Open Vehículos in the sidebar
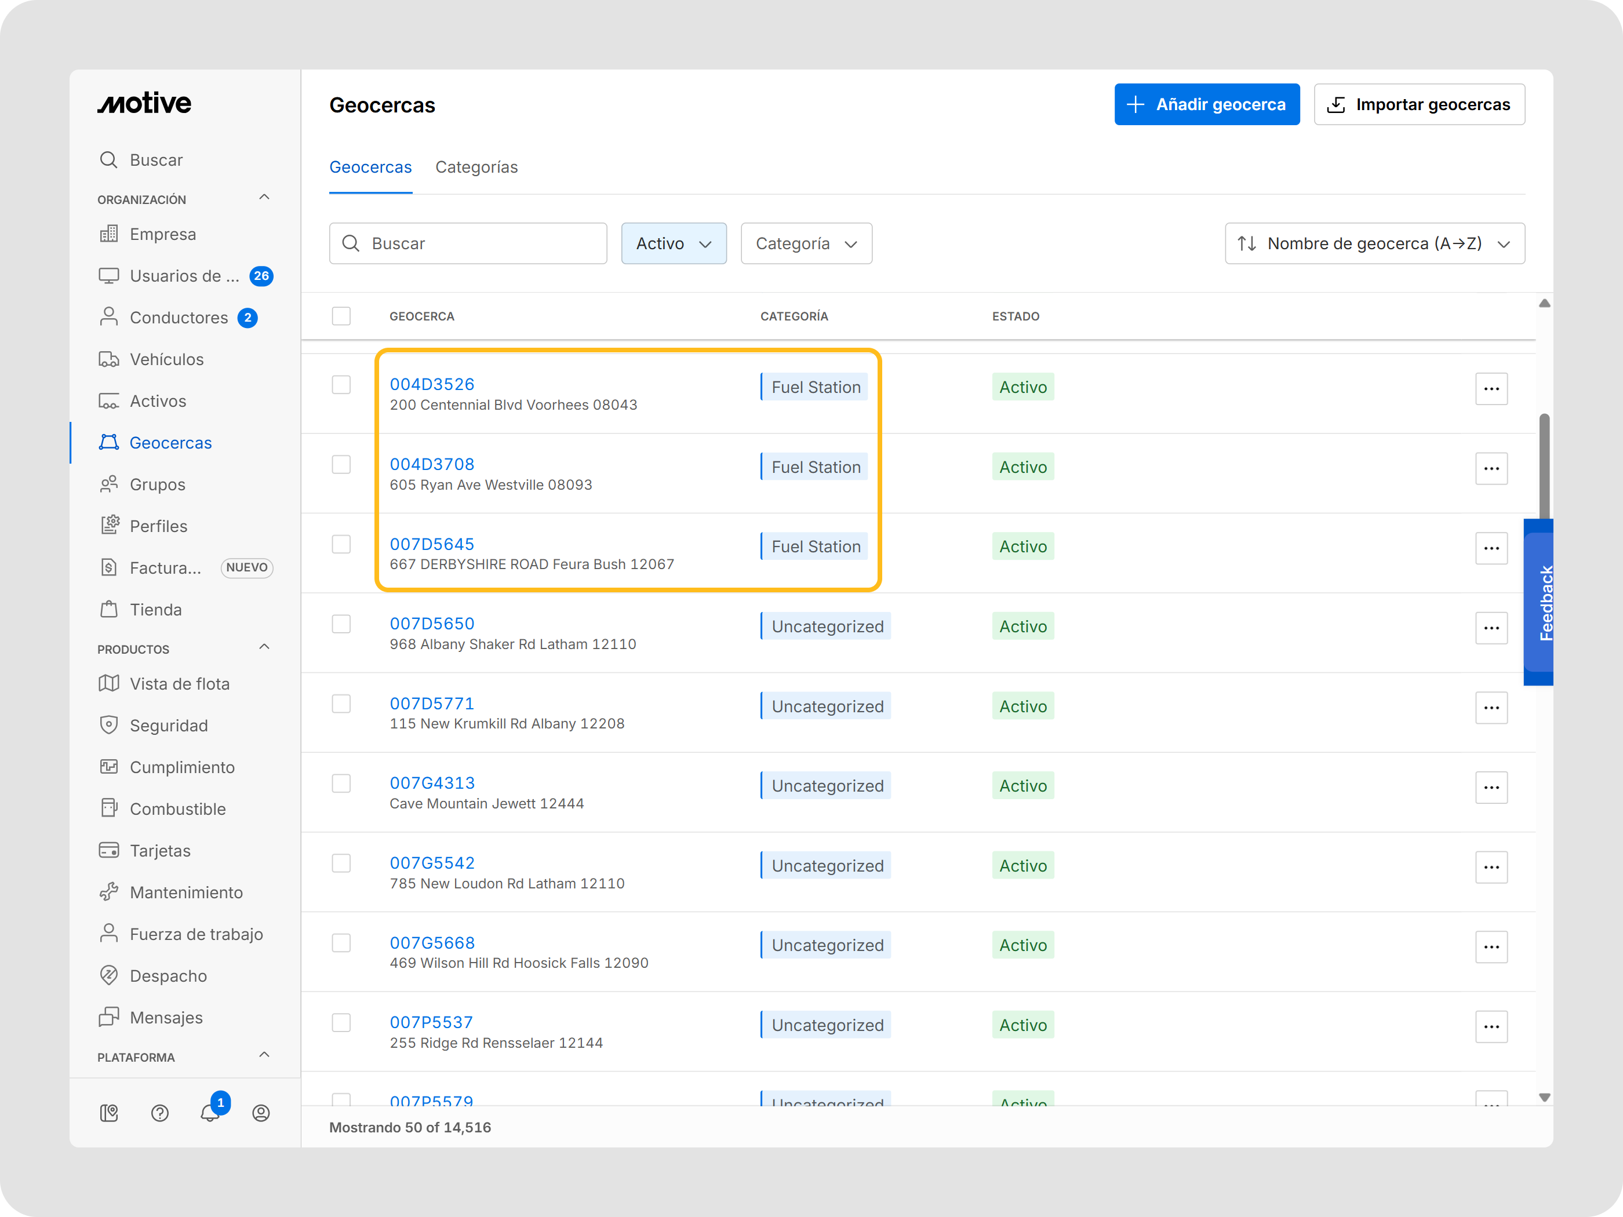 pos(166,359)
